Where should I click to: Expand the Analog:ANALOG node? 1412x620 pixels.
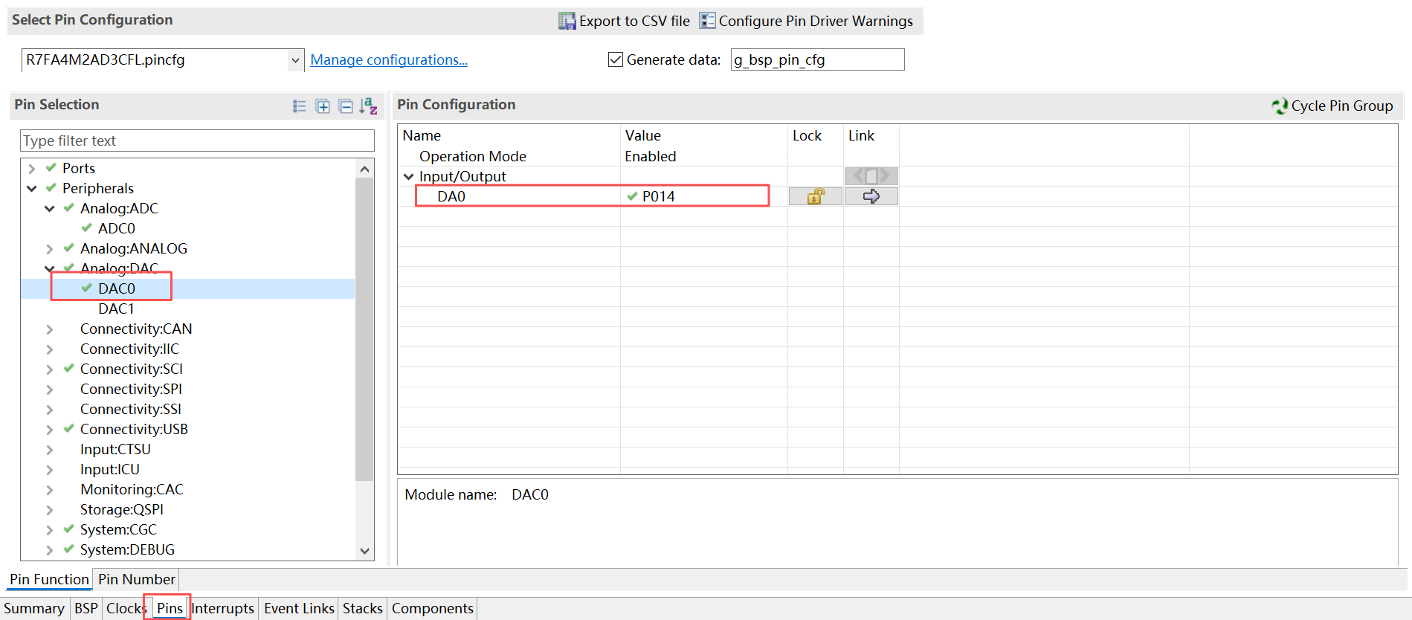point(50,249)
